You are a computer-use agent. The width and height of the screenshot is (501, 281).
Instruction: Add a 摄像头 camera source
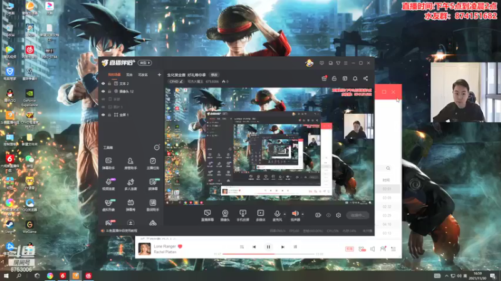click(x=225, y=215)
